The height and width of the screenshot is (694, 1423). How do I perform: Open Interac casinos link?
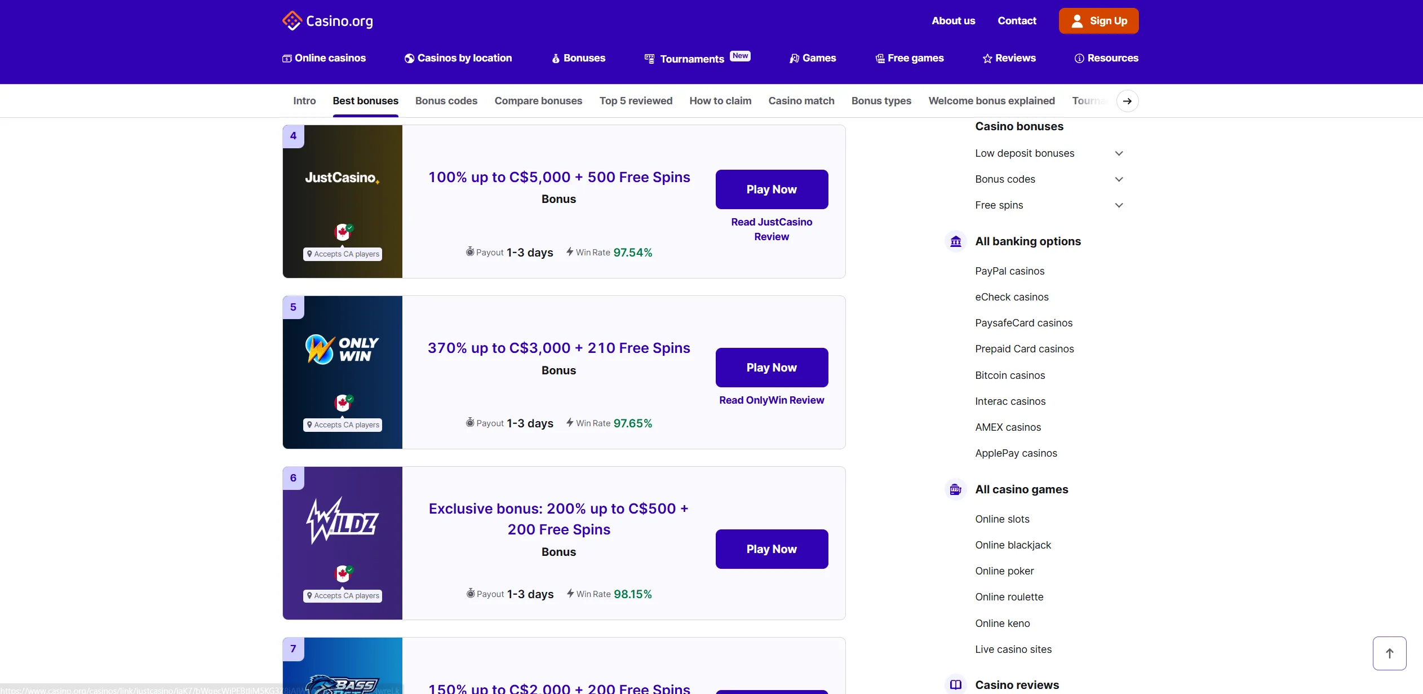tap(1010, 401)
